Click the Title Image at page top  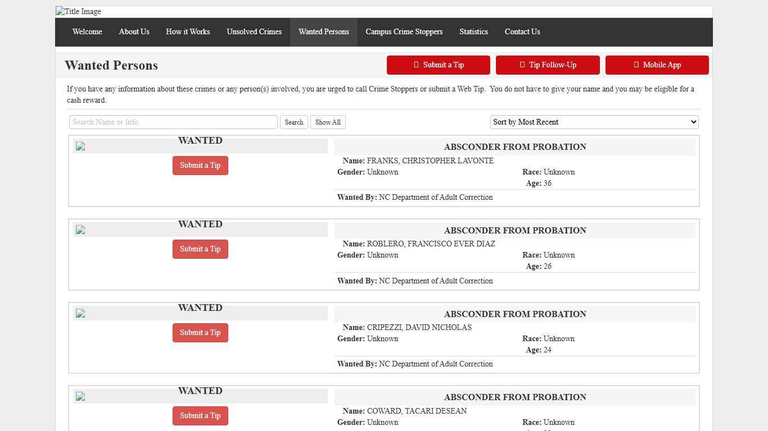(79, 12)
